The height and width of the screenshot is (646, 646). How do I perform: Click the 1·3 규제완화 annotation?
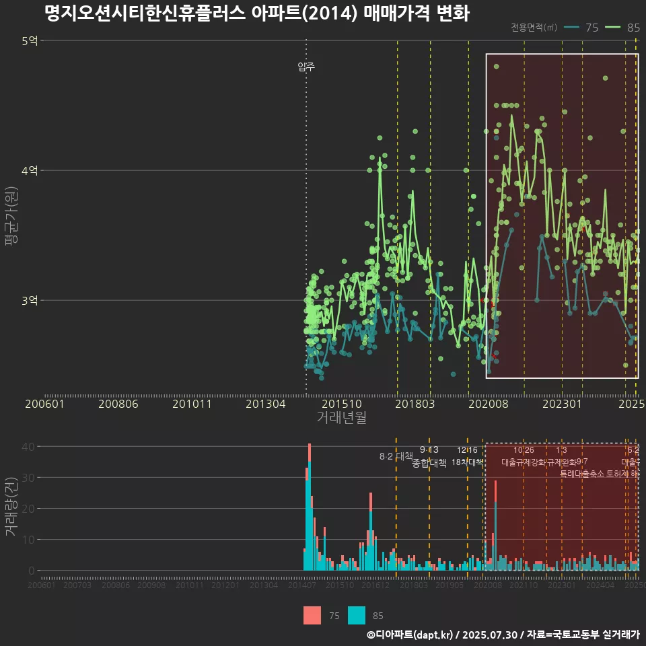pyautogui.click(x=561, y=456)
